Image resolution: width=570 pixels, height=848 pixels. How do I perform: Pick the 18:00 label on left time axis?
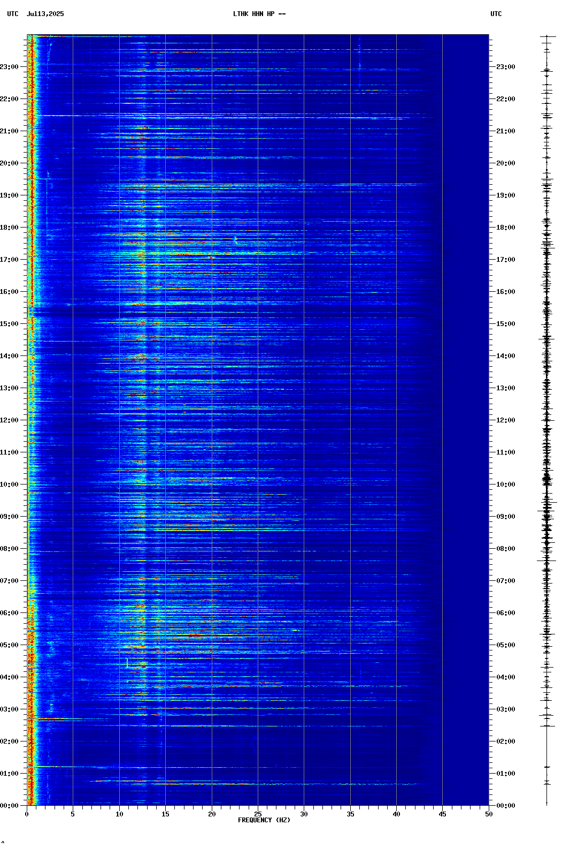[9, 228]
